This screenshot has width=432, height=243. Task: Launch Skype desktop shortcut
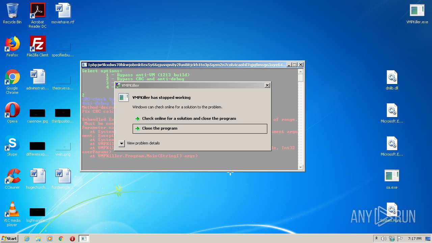click(x=12, y=146)
